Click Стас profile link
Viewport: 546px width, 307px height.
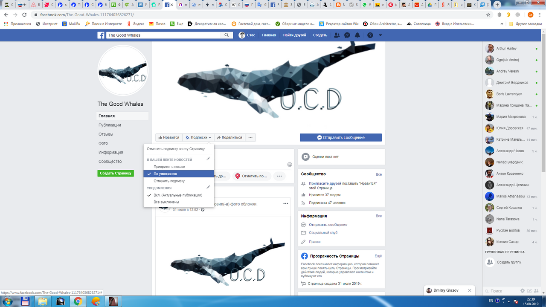point(247,35)
